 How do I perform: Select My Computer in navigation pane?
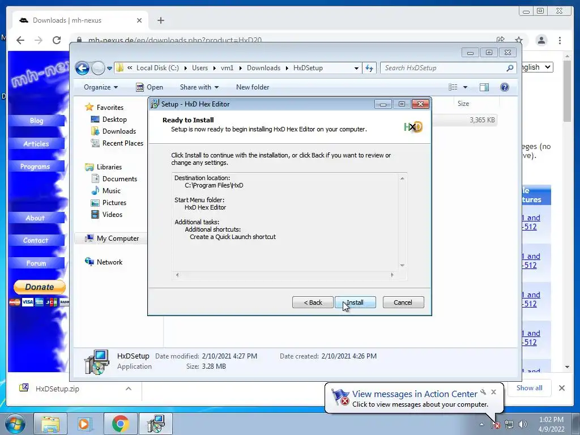click(118, 238)
